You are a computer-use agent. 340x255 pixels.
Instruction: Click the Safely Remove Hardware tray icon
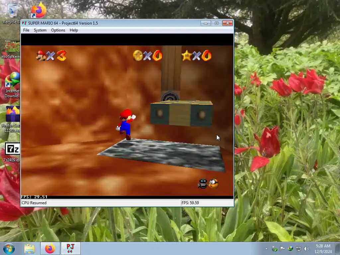click(275, 249)
